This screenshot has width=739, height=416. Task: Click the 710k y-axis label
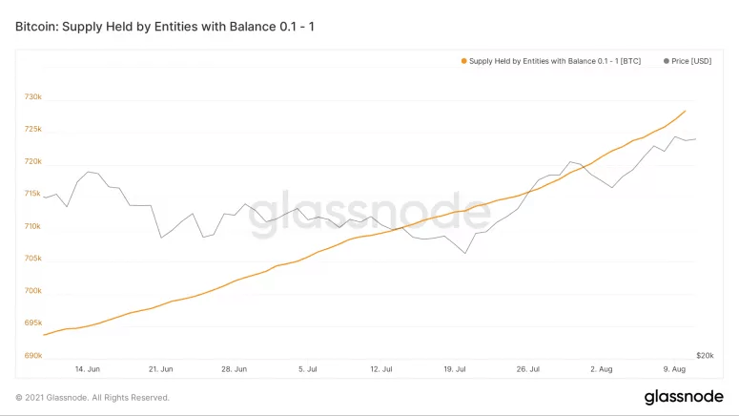32,226
